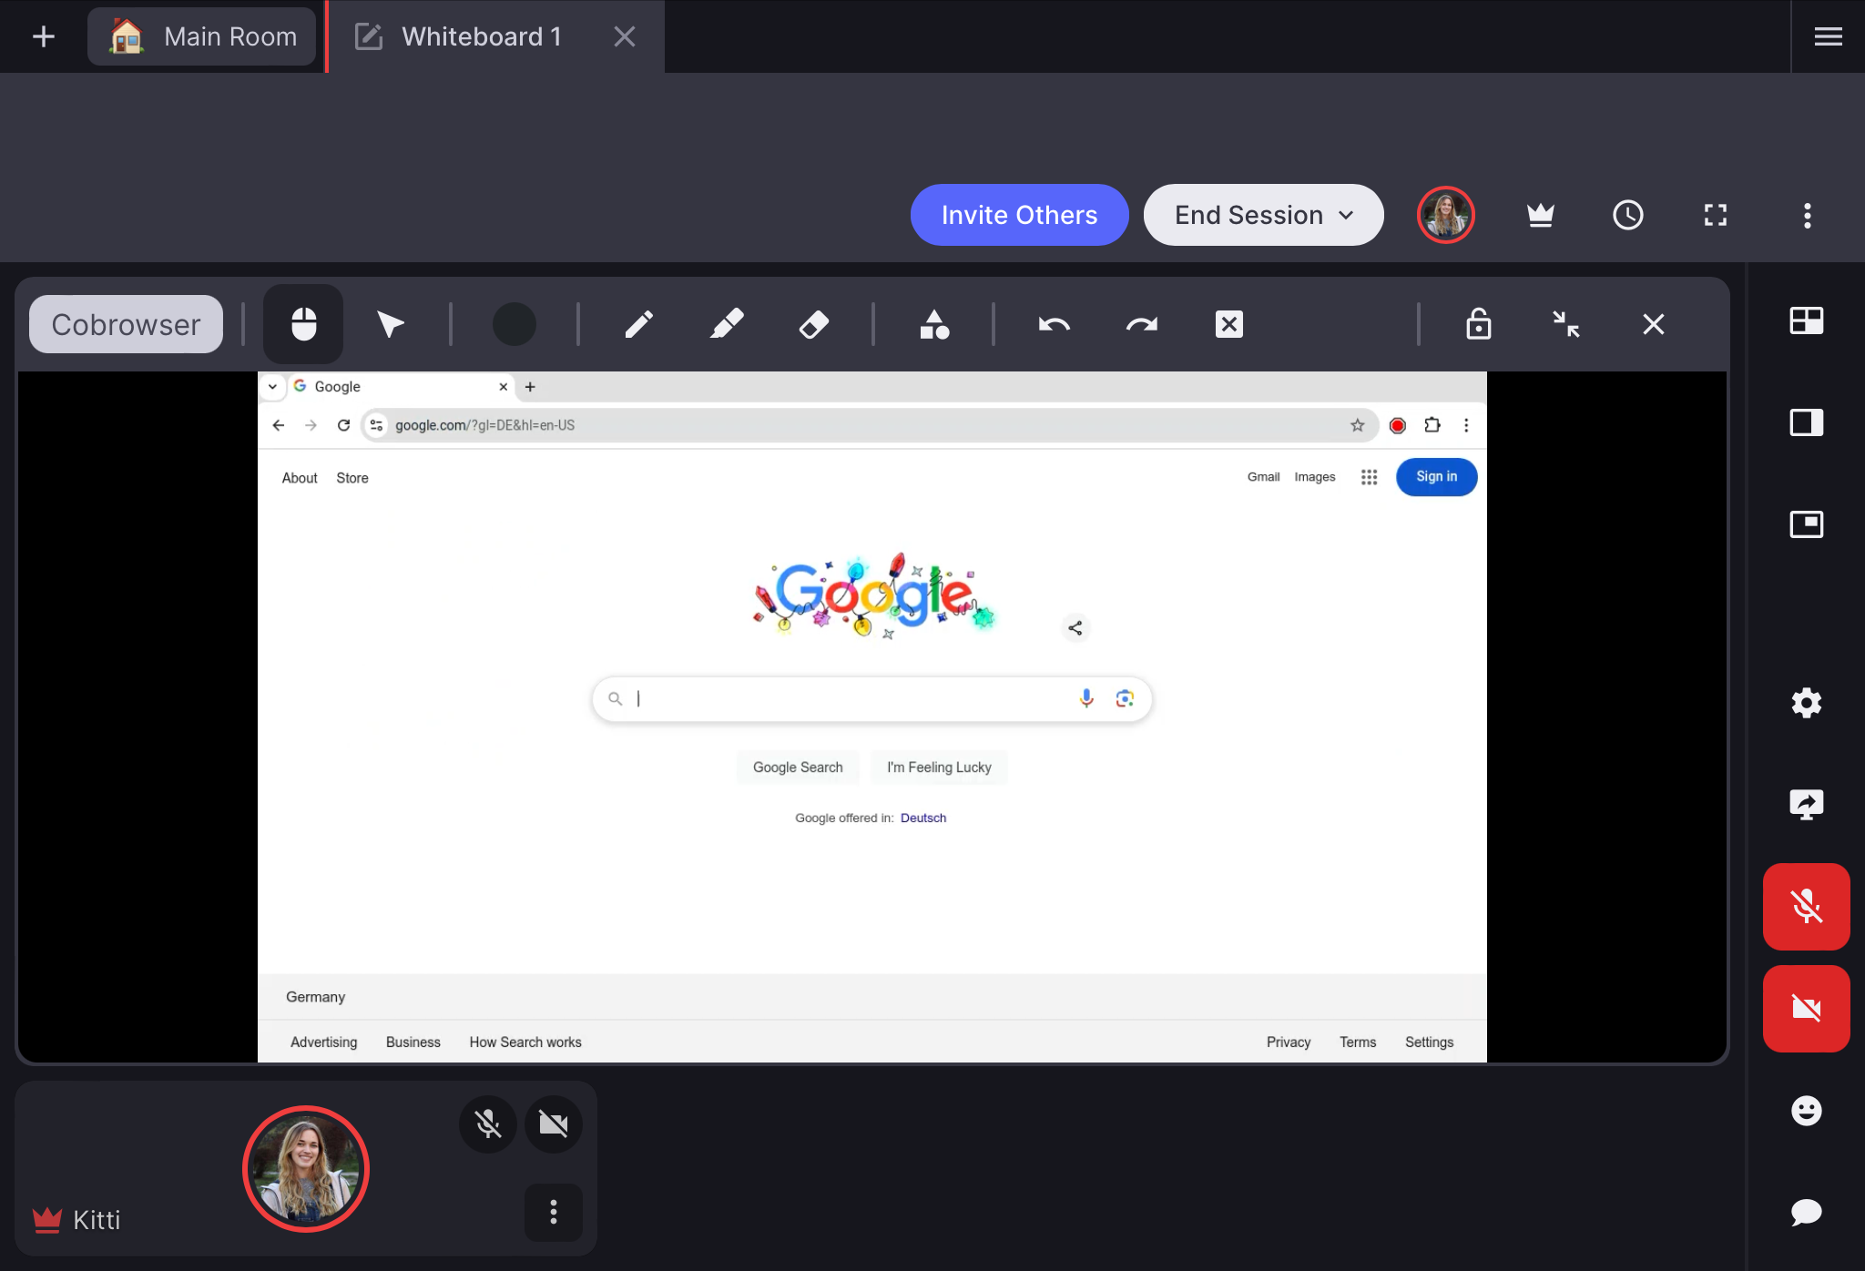This screenshot has height=1271, width=1865.
Task: Select the pointer arrow tool
Action: point(391,324)
